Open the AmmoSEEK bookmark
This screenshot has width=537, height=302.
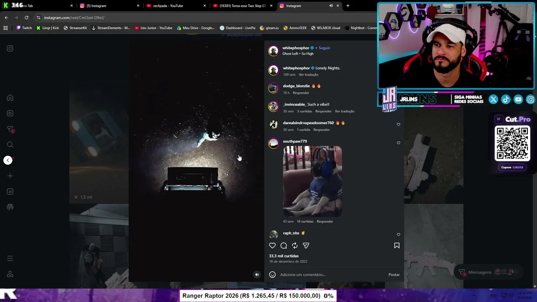[295, 28]
